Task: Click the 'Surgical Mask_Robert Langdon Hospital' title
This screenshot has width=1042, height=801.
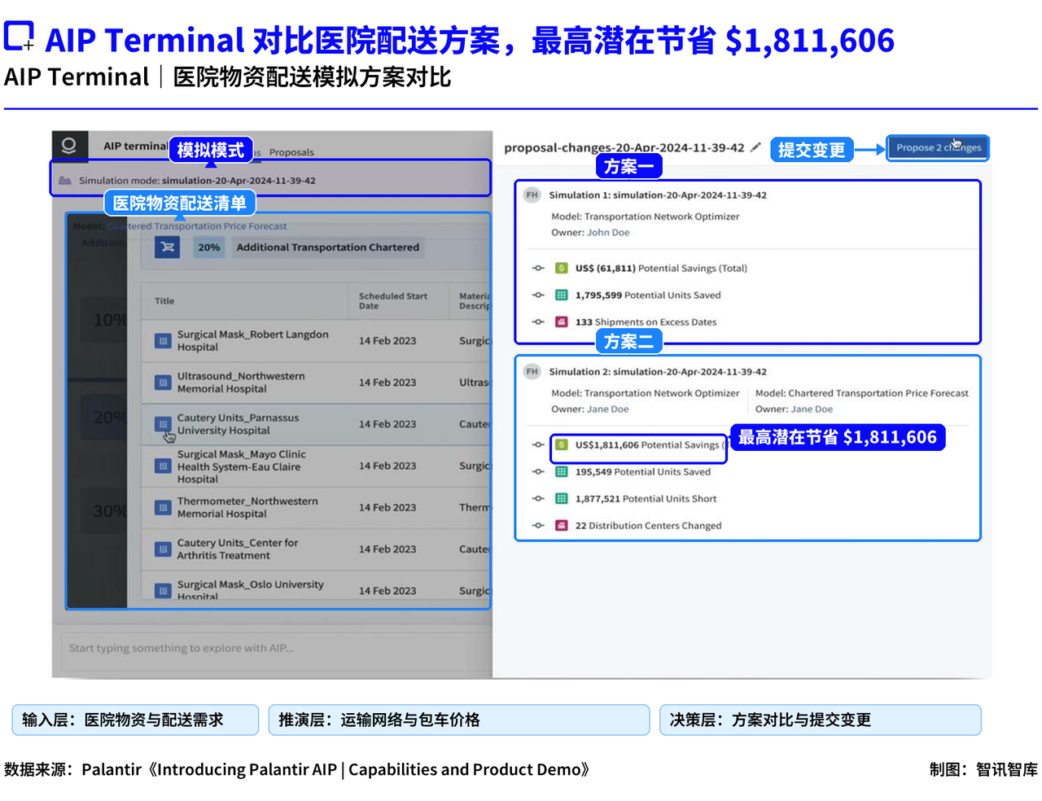Action: [253, 340]
